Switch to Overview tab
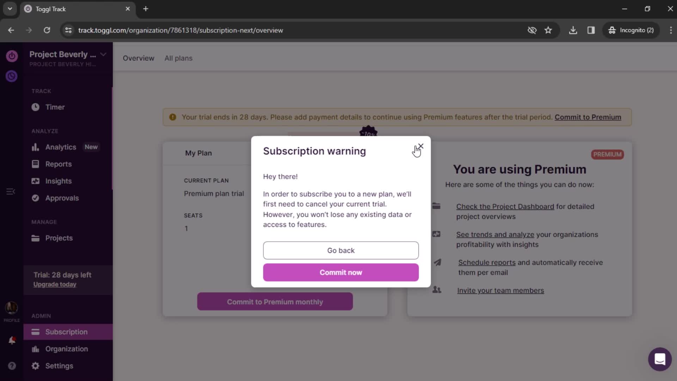Viewport: 677px width, 381px height. [138, 58]
